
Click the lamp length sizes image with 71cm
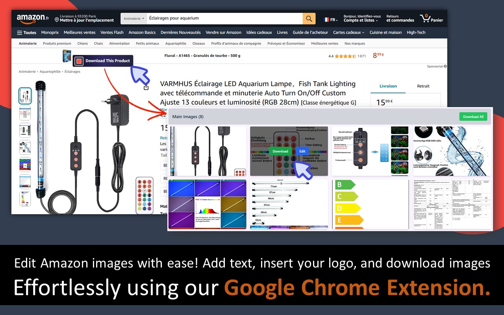289,204
